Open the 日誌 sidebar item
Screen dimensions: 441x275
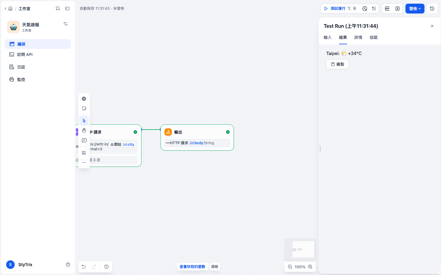(x=38, y=67)
